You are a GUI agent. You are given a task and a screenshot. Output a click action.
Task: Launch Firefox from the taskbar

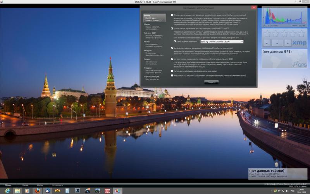37,191
